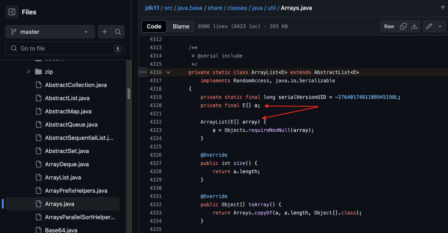Screen dimensions: 448x233
Task: Open ArraysParallelSortHelper file
Action: click(80, 217)
